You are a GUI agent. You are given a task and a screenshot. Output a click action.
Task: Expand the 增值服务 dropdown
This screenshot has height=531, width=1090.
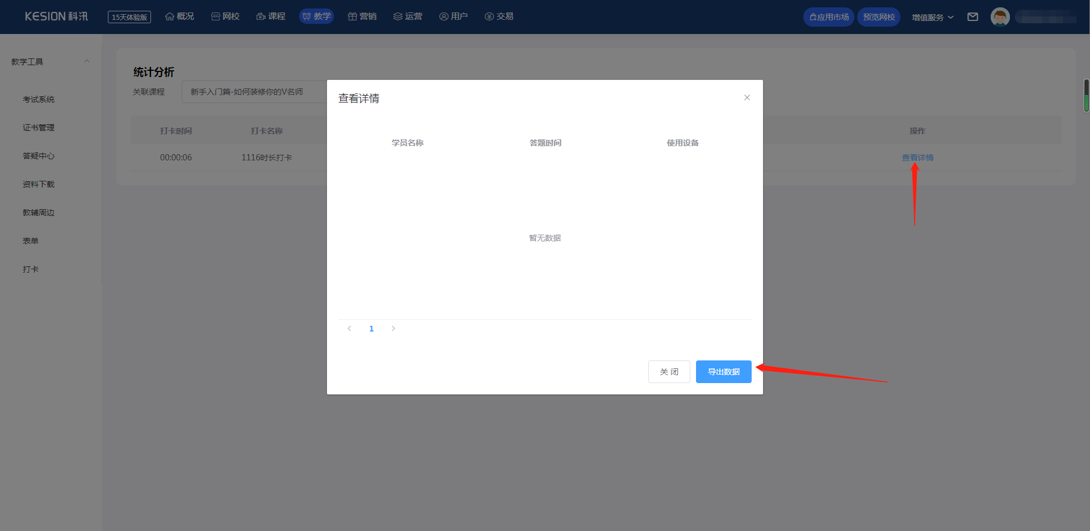point(932,18)
